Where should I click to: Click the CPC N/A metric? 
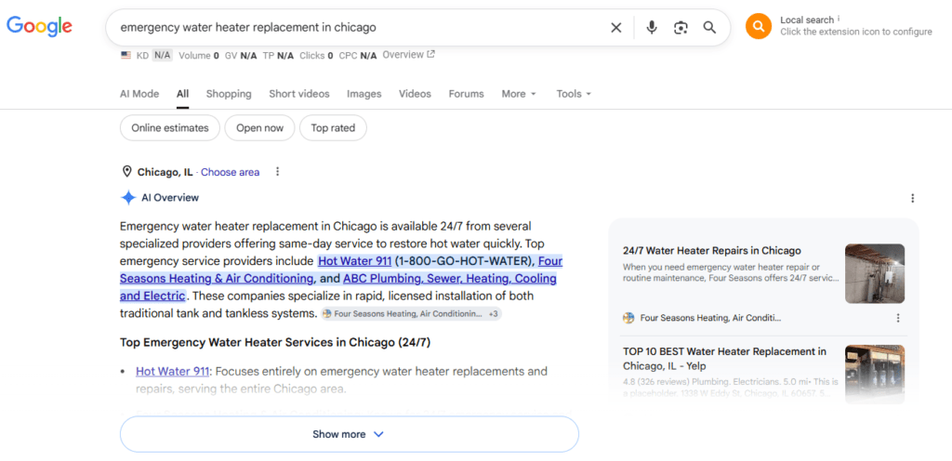(x=358, y=55)
